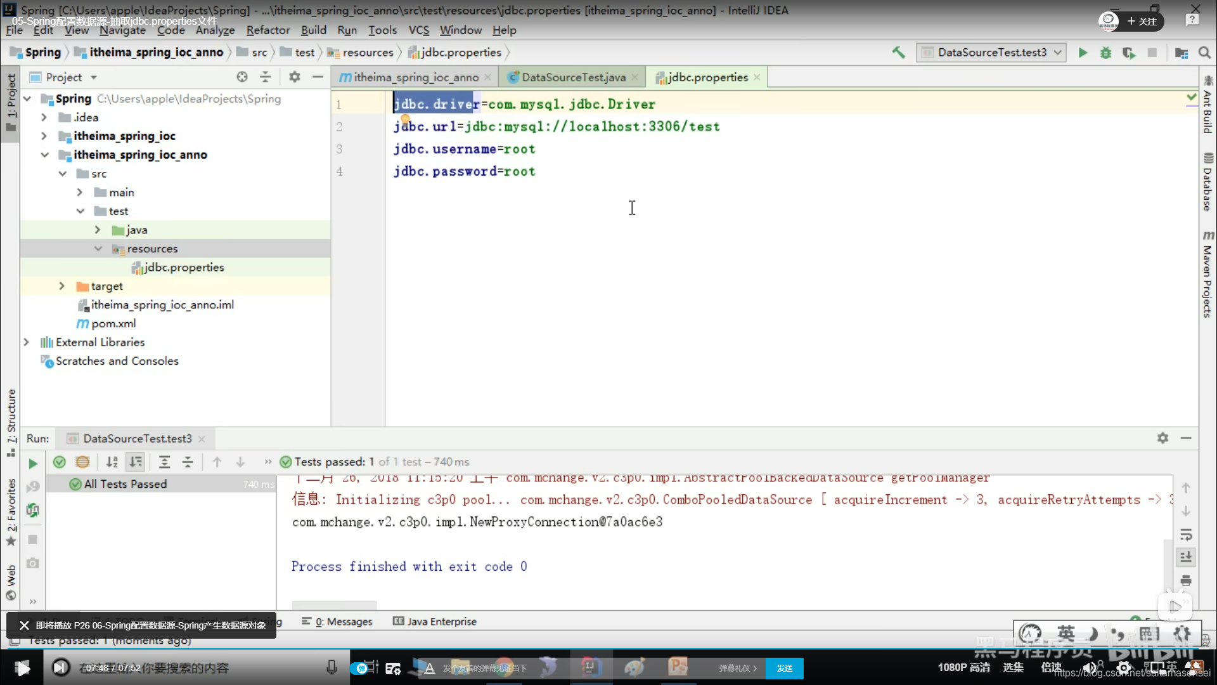Collapse the itheima_spring_ioc_anno module node

click(x=44, y=155)
